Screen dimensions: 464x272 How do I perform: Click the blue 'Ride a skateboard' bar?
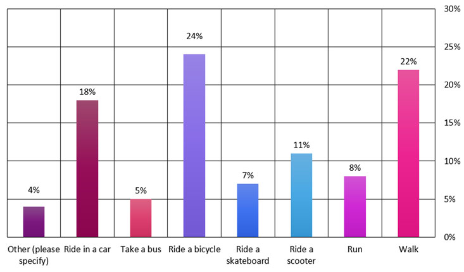(x=248, y=210)
